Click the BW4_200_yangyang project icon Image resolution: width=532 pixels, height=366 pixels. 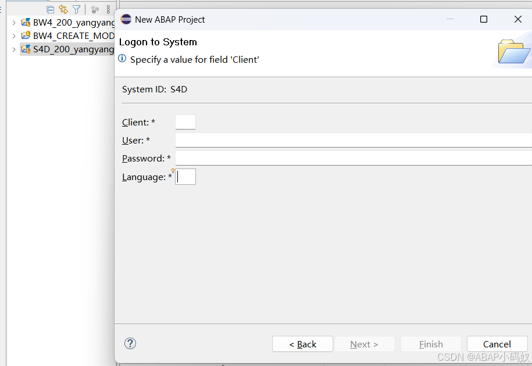26,22
